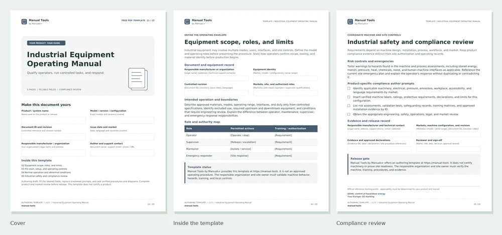Viewport: 502px width, 235px height.
Task: Select the 'Maintainer' role cell
Action: point(192,149)
